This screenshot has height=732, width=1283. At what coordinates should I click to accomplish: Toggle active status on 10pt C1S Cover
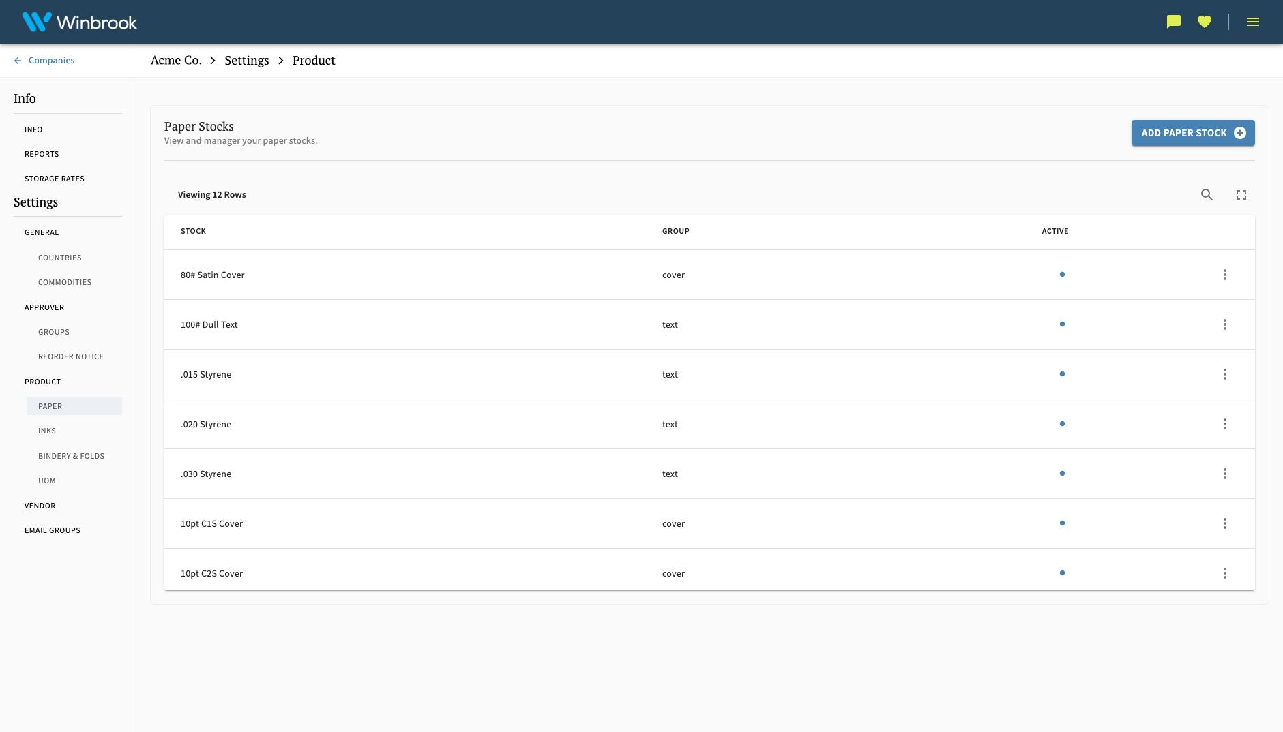pos(1062,523)
